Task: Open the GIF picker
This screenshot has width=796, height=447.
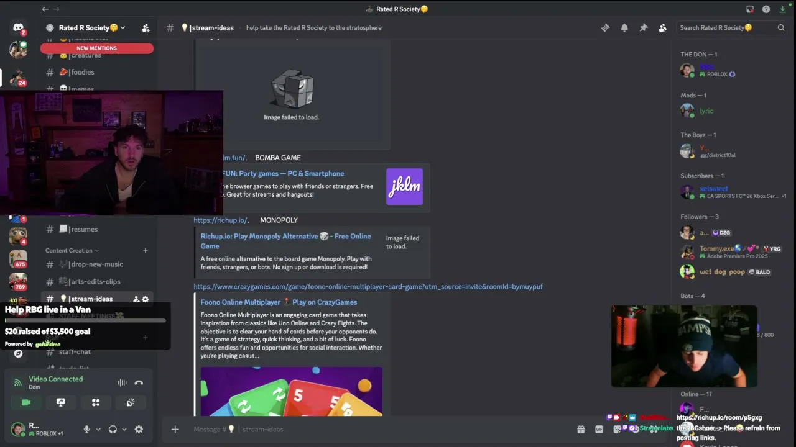Action: point(599,429)
